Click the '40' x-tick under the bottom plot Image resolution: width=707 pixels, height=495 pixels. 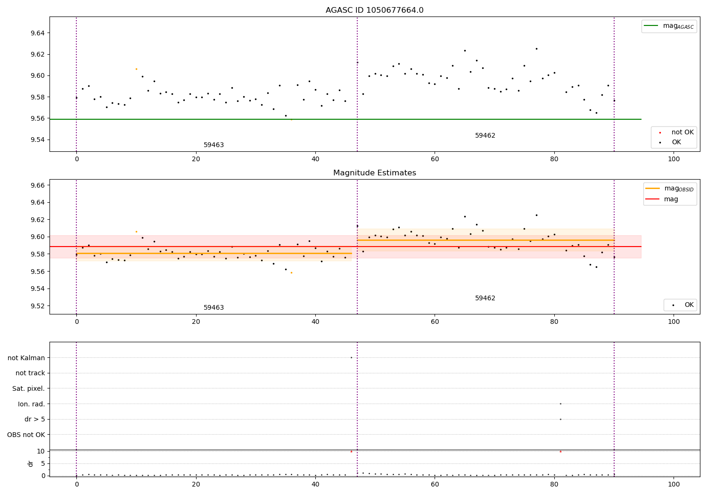(x=315, y=485)
